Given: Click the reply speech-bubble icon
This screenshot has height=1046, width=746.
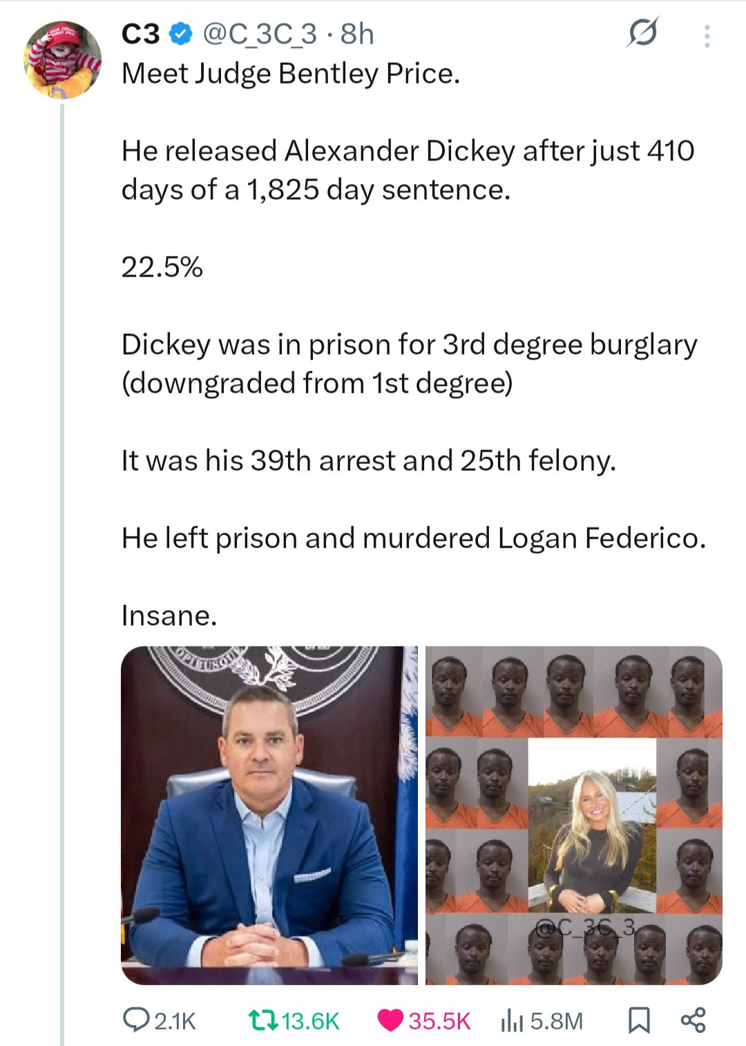Looking at the screenshot, I should coord(134,1020).
